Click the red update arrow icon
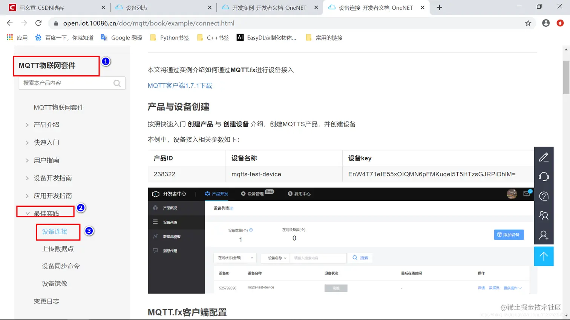 coord(560,23)
